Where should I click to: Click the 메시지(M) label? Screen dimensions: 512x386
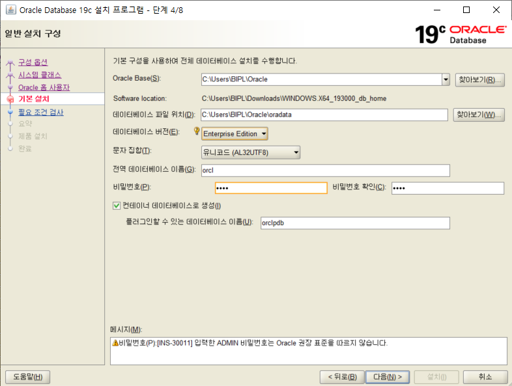[x=126, y=329]
